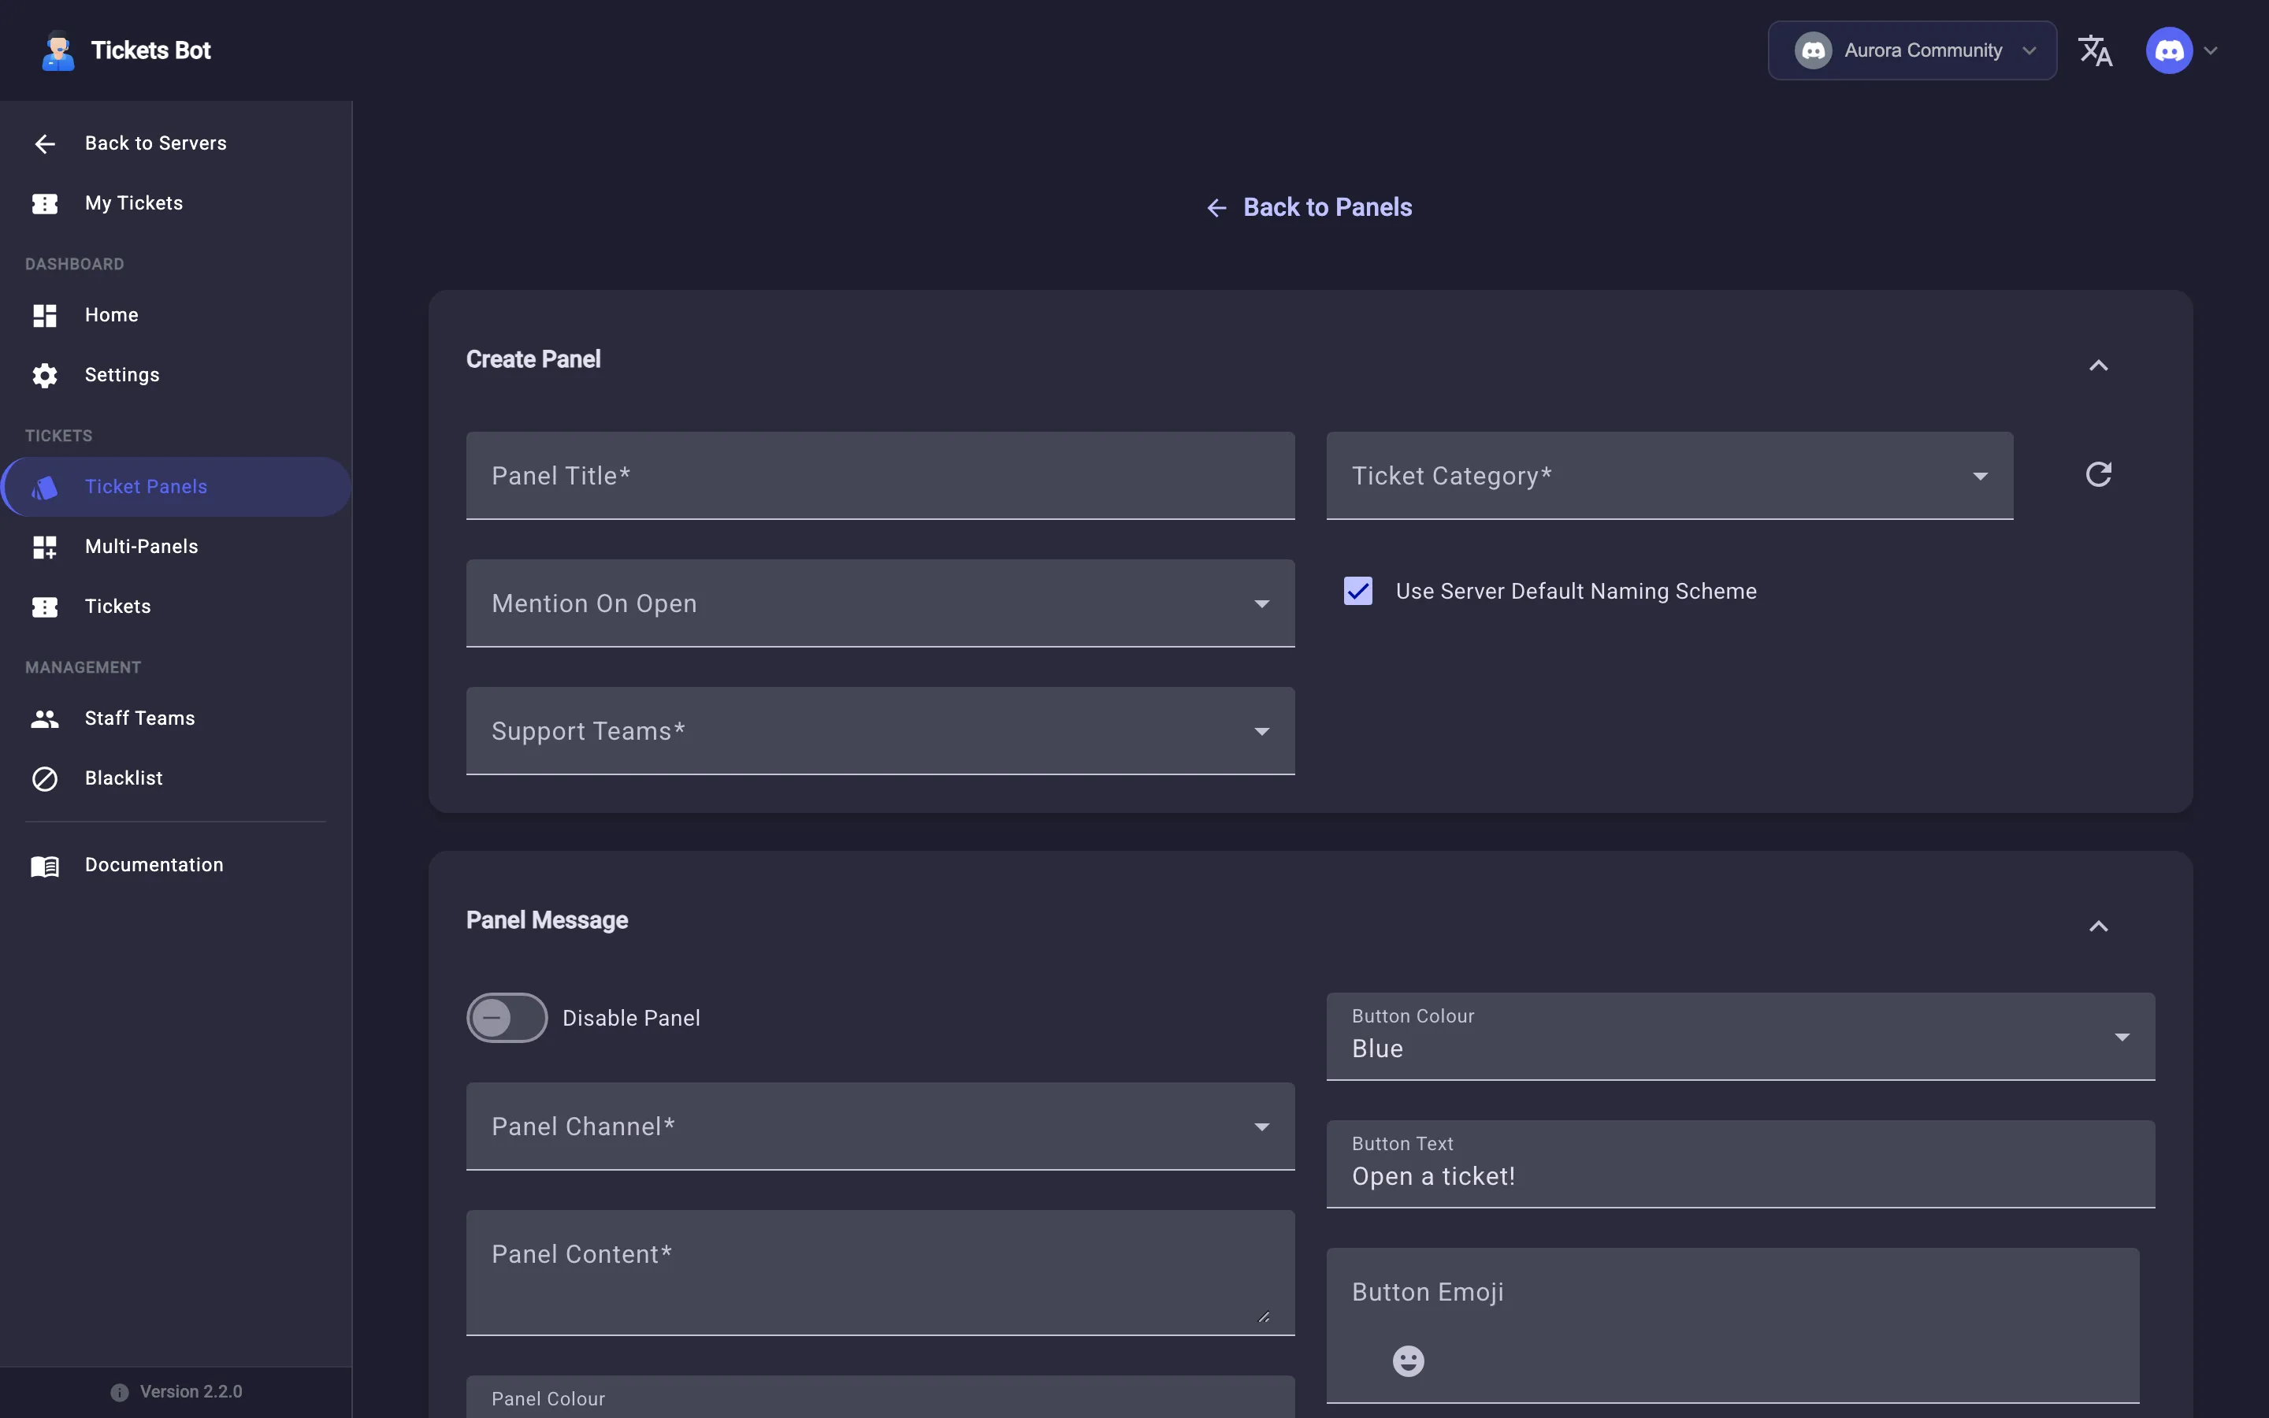Click the version info icon
This screenshot has height=1418, width=2269.
click(x=119, y=1393)
